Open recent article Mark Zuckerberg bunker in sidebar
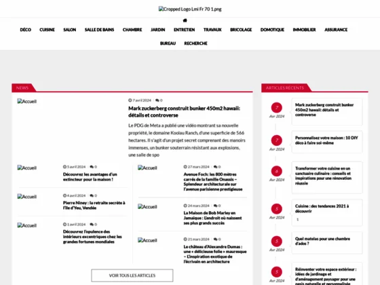 324,110
